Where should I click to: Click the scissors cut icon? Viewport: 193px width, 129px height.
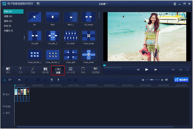tap(45, 80)
